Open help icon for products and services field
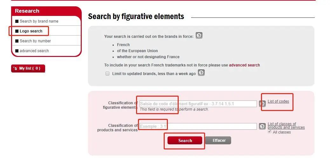This screenshot has width=330, height=158. coord(262,126)
